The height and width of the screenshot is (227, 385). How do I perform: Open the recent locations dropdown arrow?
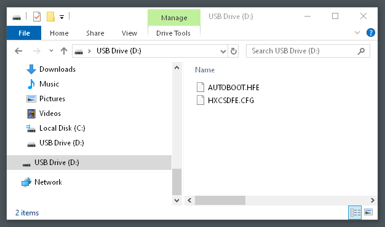tap(51, 51)
